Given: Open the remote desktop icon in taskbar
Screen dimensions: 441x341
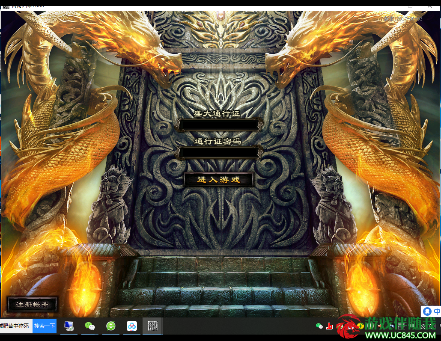Looking at the screenshot, I should (69, 326).
